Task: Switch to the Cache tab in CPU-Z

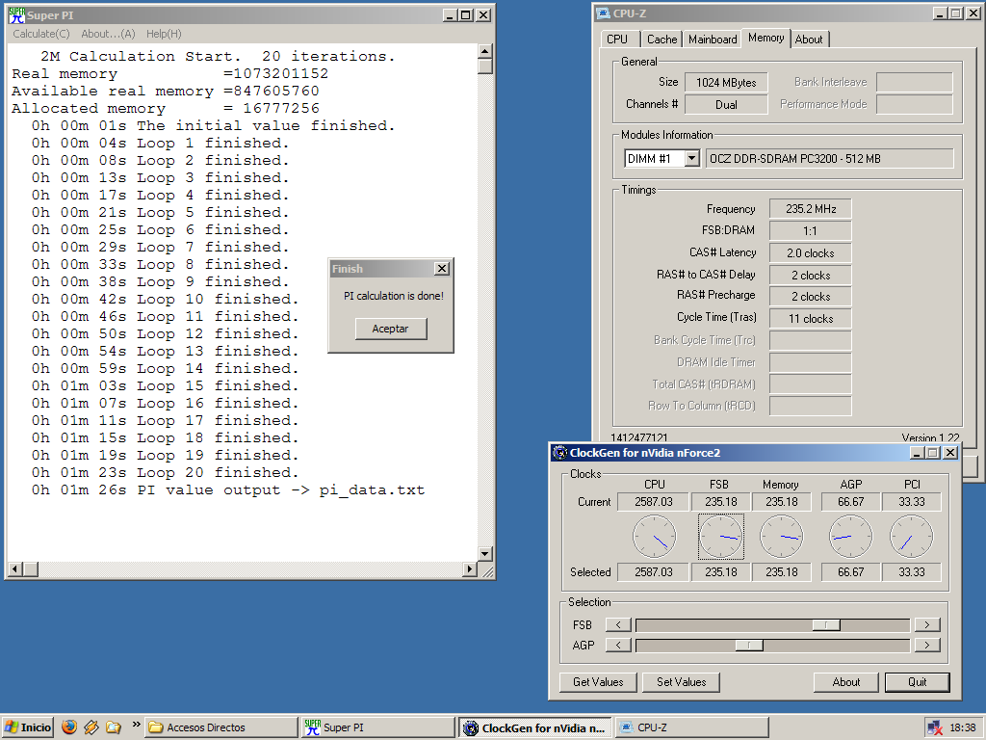Action: pyautogui.click(x=662, y=40)
